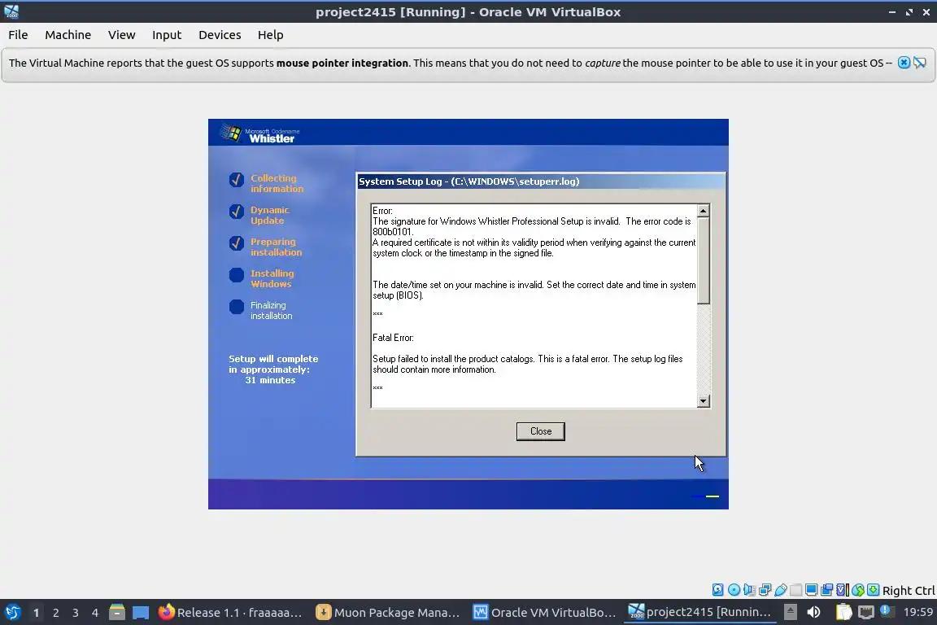The height and width of the screenshot is (625, 937).
Task: Open the volume control tray icon
Action: pyautogui.click(x=813, y=612)
